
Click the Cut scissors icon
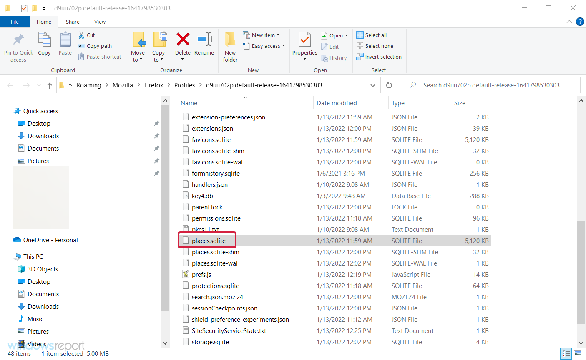pos(81,35)
